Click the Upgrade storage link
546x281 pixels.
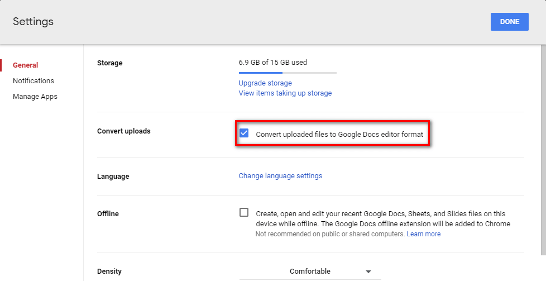(265, 83)
